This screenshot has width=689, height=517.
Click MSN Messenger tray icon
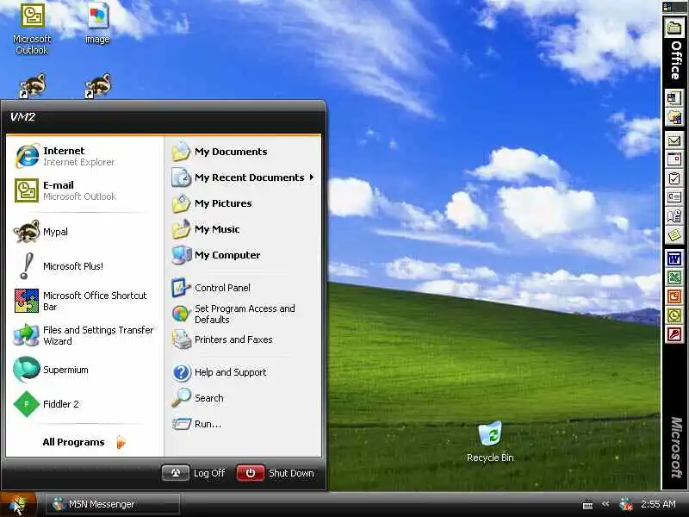[x=626, y=504]
